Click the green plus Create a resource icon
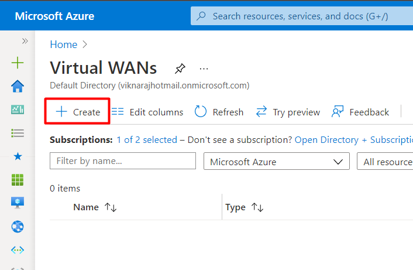Screen dimensions: 413x270 (18, 63)
